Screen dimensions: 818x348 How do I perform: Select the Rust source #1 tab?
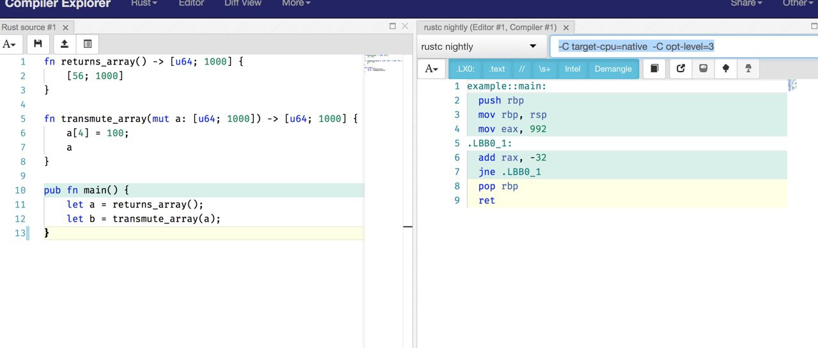(29, 27)
